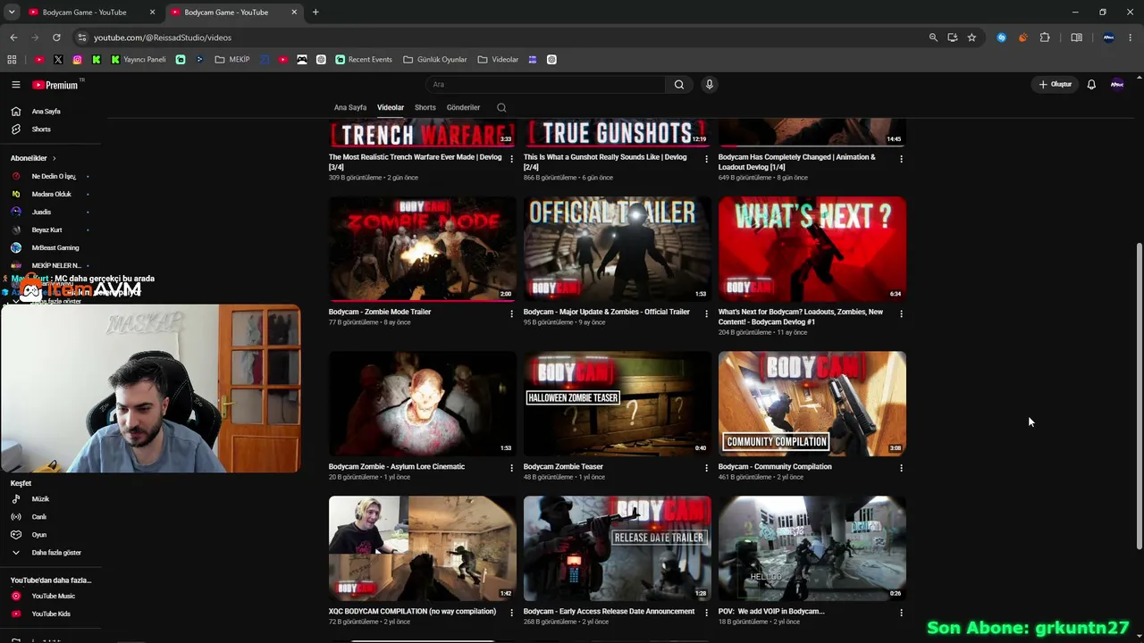Open the browser side panel icon
1144x643 pixels.
click(x=1076, y=38)
